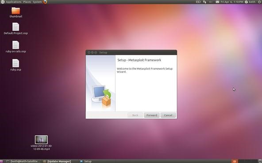The height and width of the screenshot is (163, 262).
Task: Click the network connection indicator icon
Action: 204,2
